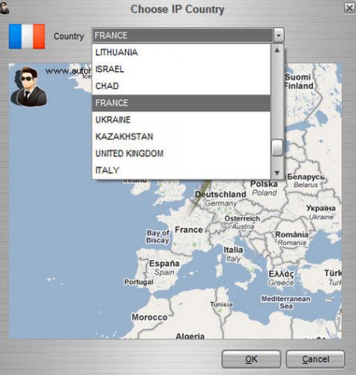Click the French flag icon
This screenshot has height=375, width=356.
(27, 36)
